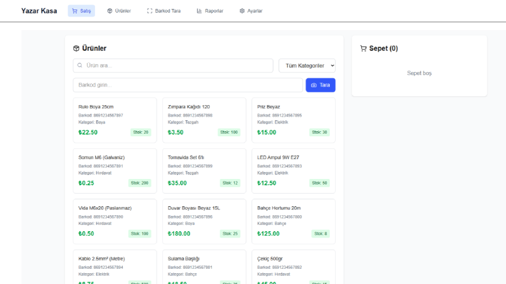The width and height of the screenshot is (506, 284).
Task: Select the Sulama Başlığı product card
Action: tap(204, 267)
